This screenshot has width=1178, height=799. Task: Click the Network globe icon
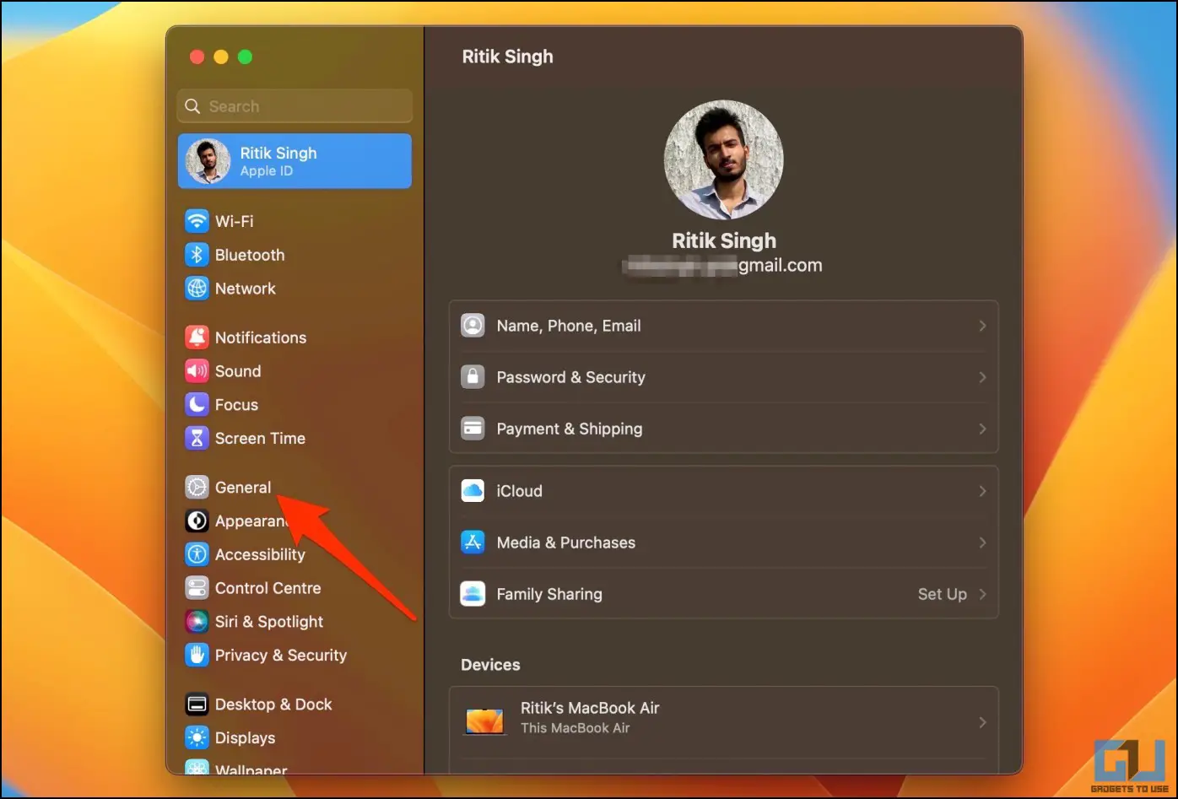[197, 289]
